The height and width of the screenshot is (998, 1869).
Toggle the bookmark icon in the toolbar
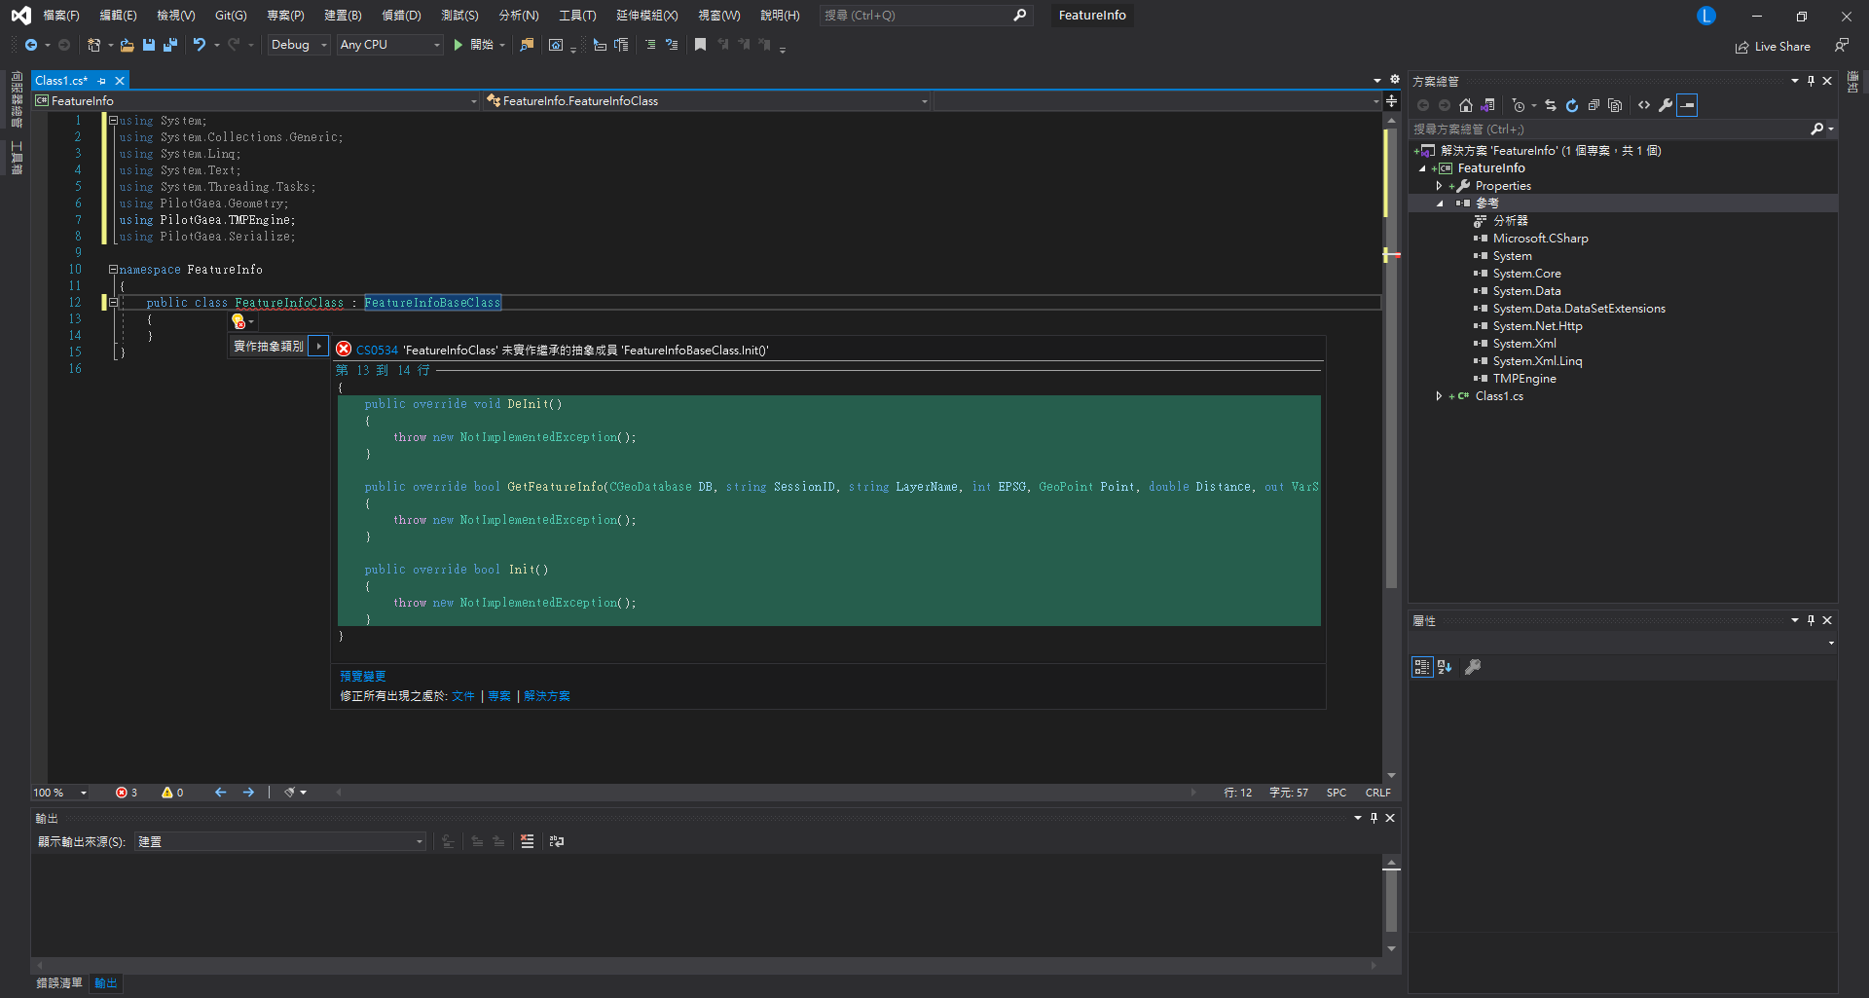click(x=700, y=45)
